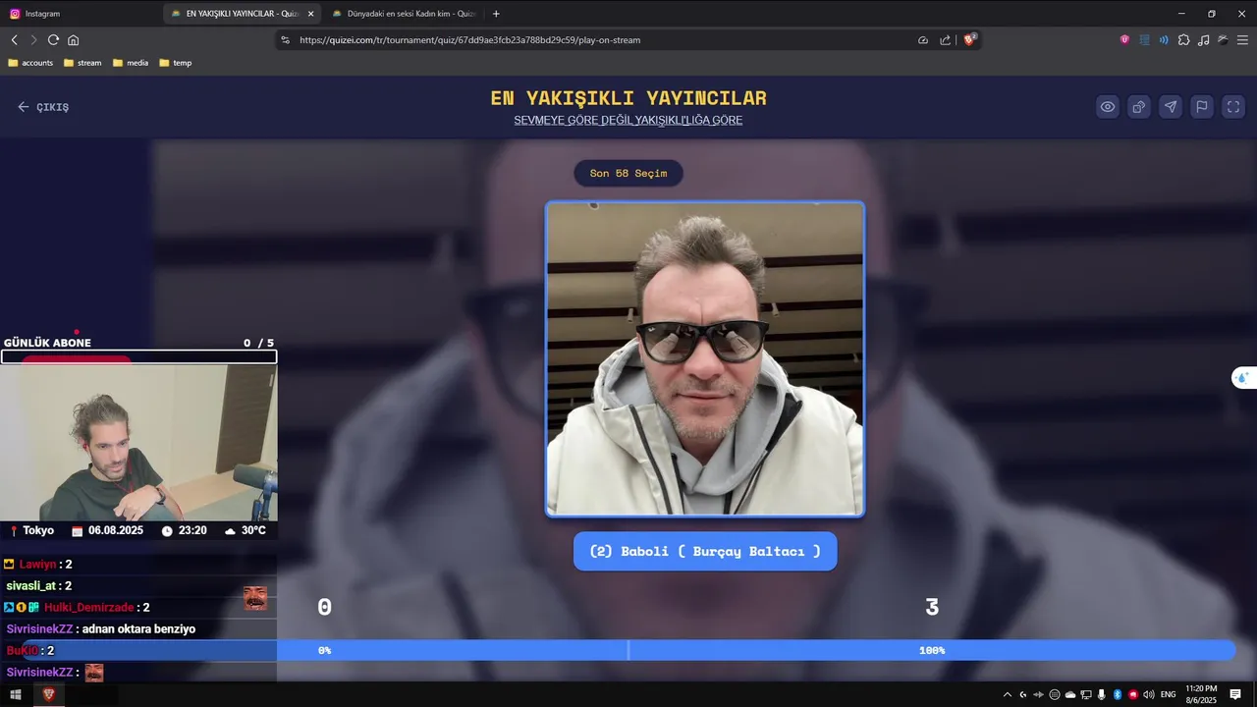This screenshot has height=707, width=1257.
Task: Click the flag report icon
Action: click(1202, 107)
